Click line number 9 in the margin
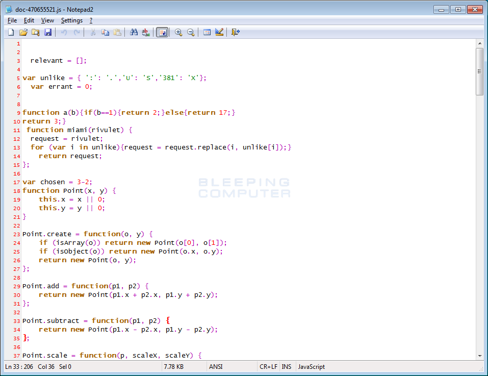Screen dimensions: 488x376 point(19,113)
